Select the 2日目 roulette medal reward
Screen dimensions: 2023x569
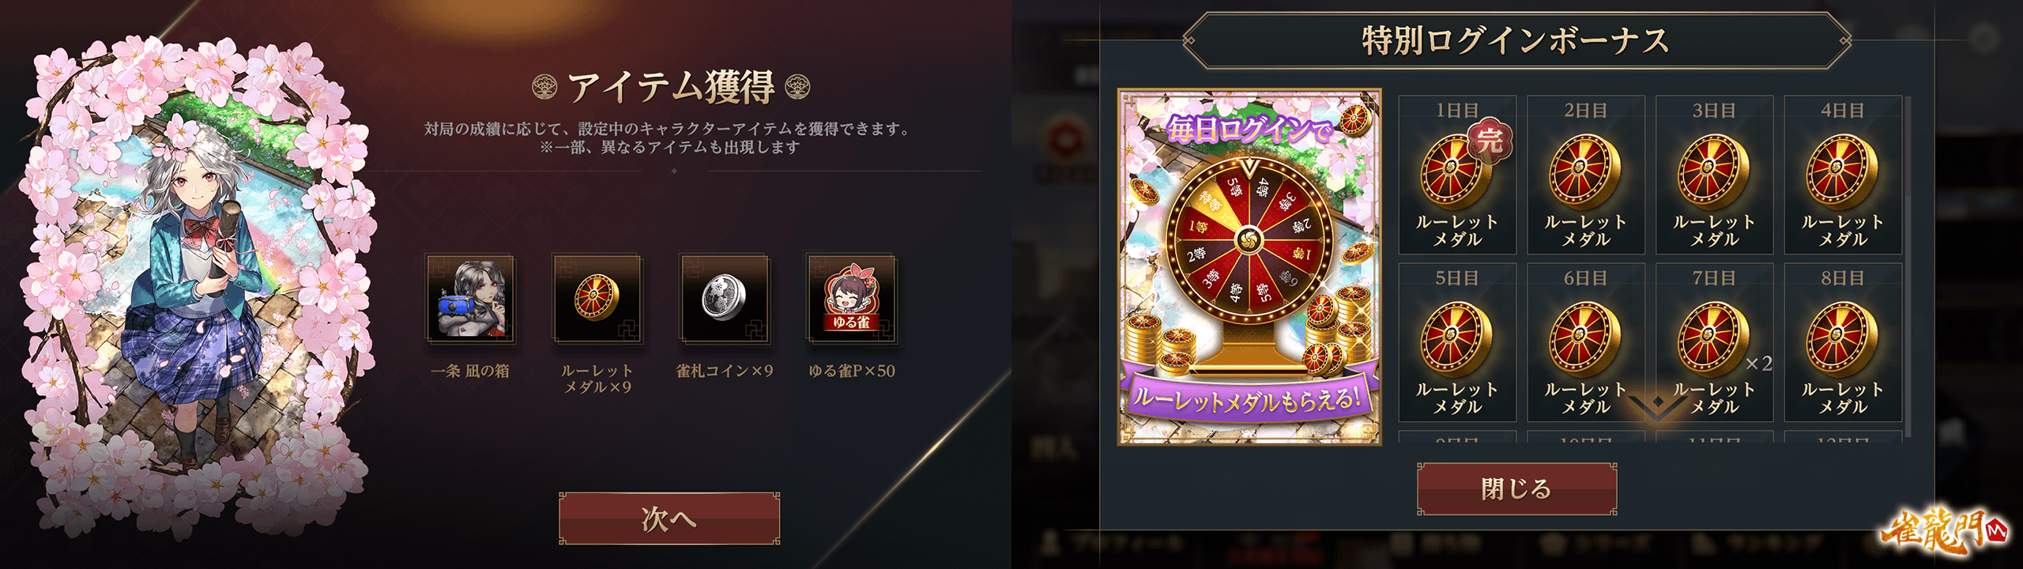(x=1586, y=175)
